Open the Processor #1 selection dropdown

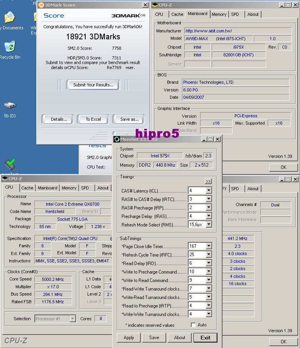[x=73, y=319]
